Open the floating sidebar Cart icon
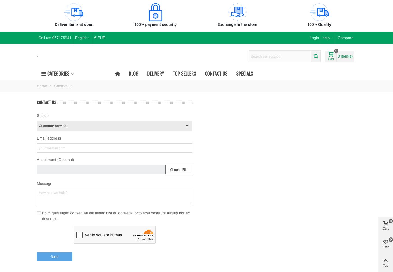Viewport: 393px width, 272px height. tap(386, 225)
